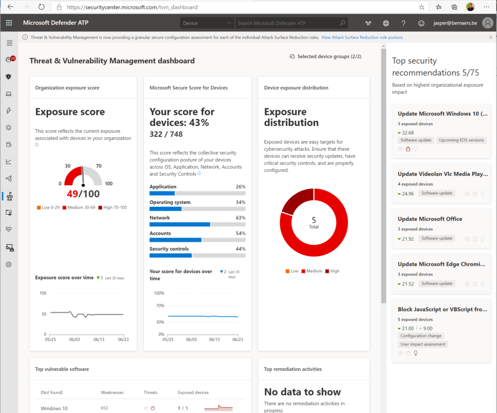Open the browser profile picture
The height and width of the screenshot is (413, 497).
click(x=470, y=7)
